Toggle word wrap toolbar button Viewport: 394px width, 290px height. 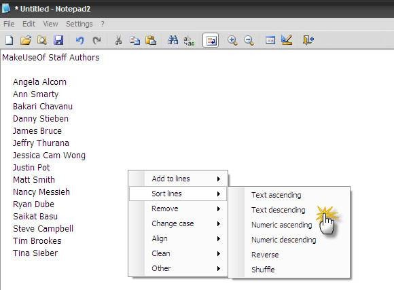pyautogui.click(x=211, y=40)
